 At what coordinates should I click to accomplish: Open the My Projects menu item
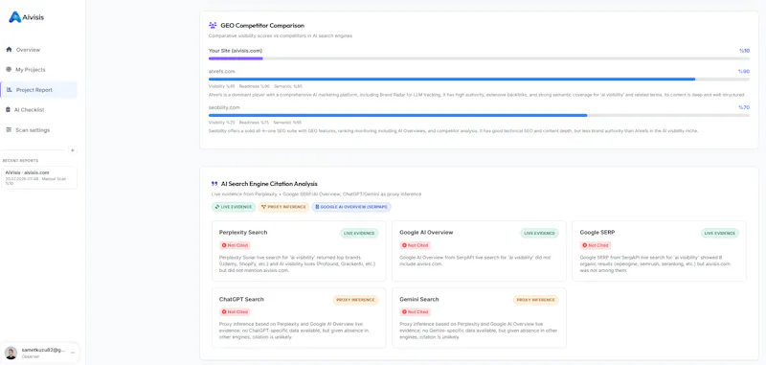(38, 70)
